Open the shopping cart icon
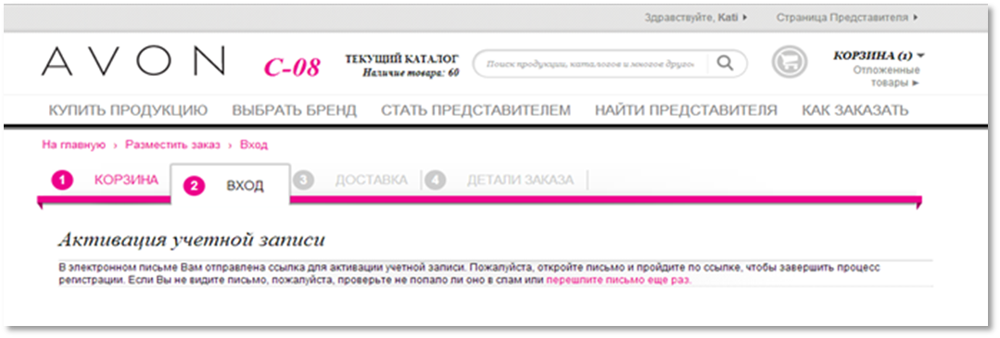Screen dimensions: 1000x338 (790, 62)
